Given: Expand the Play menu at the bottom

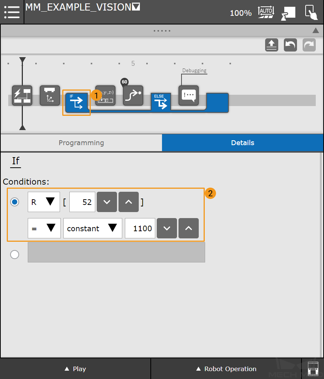Looking at the screenshot, I should point(75,369).
